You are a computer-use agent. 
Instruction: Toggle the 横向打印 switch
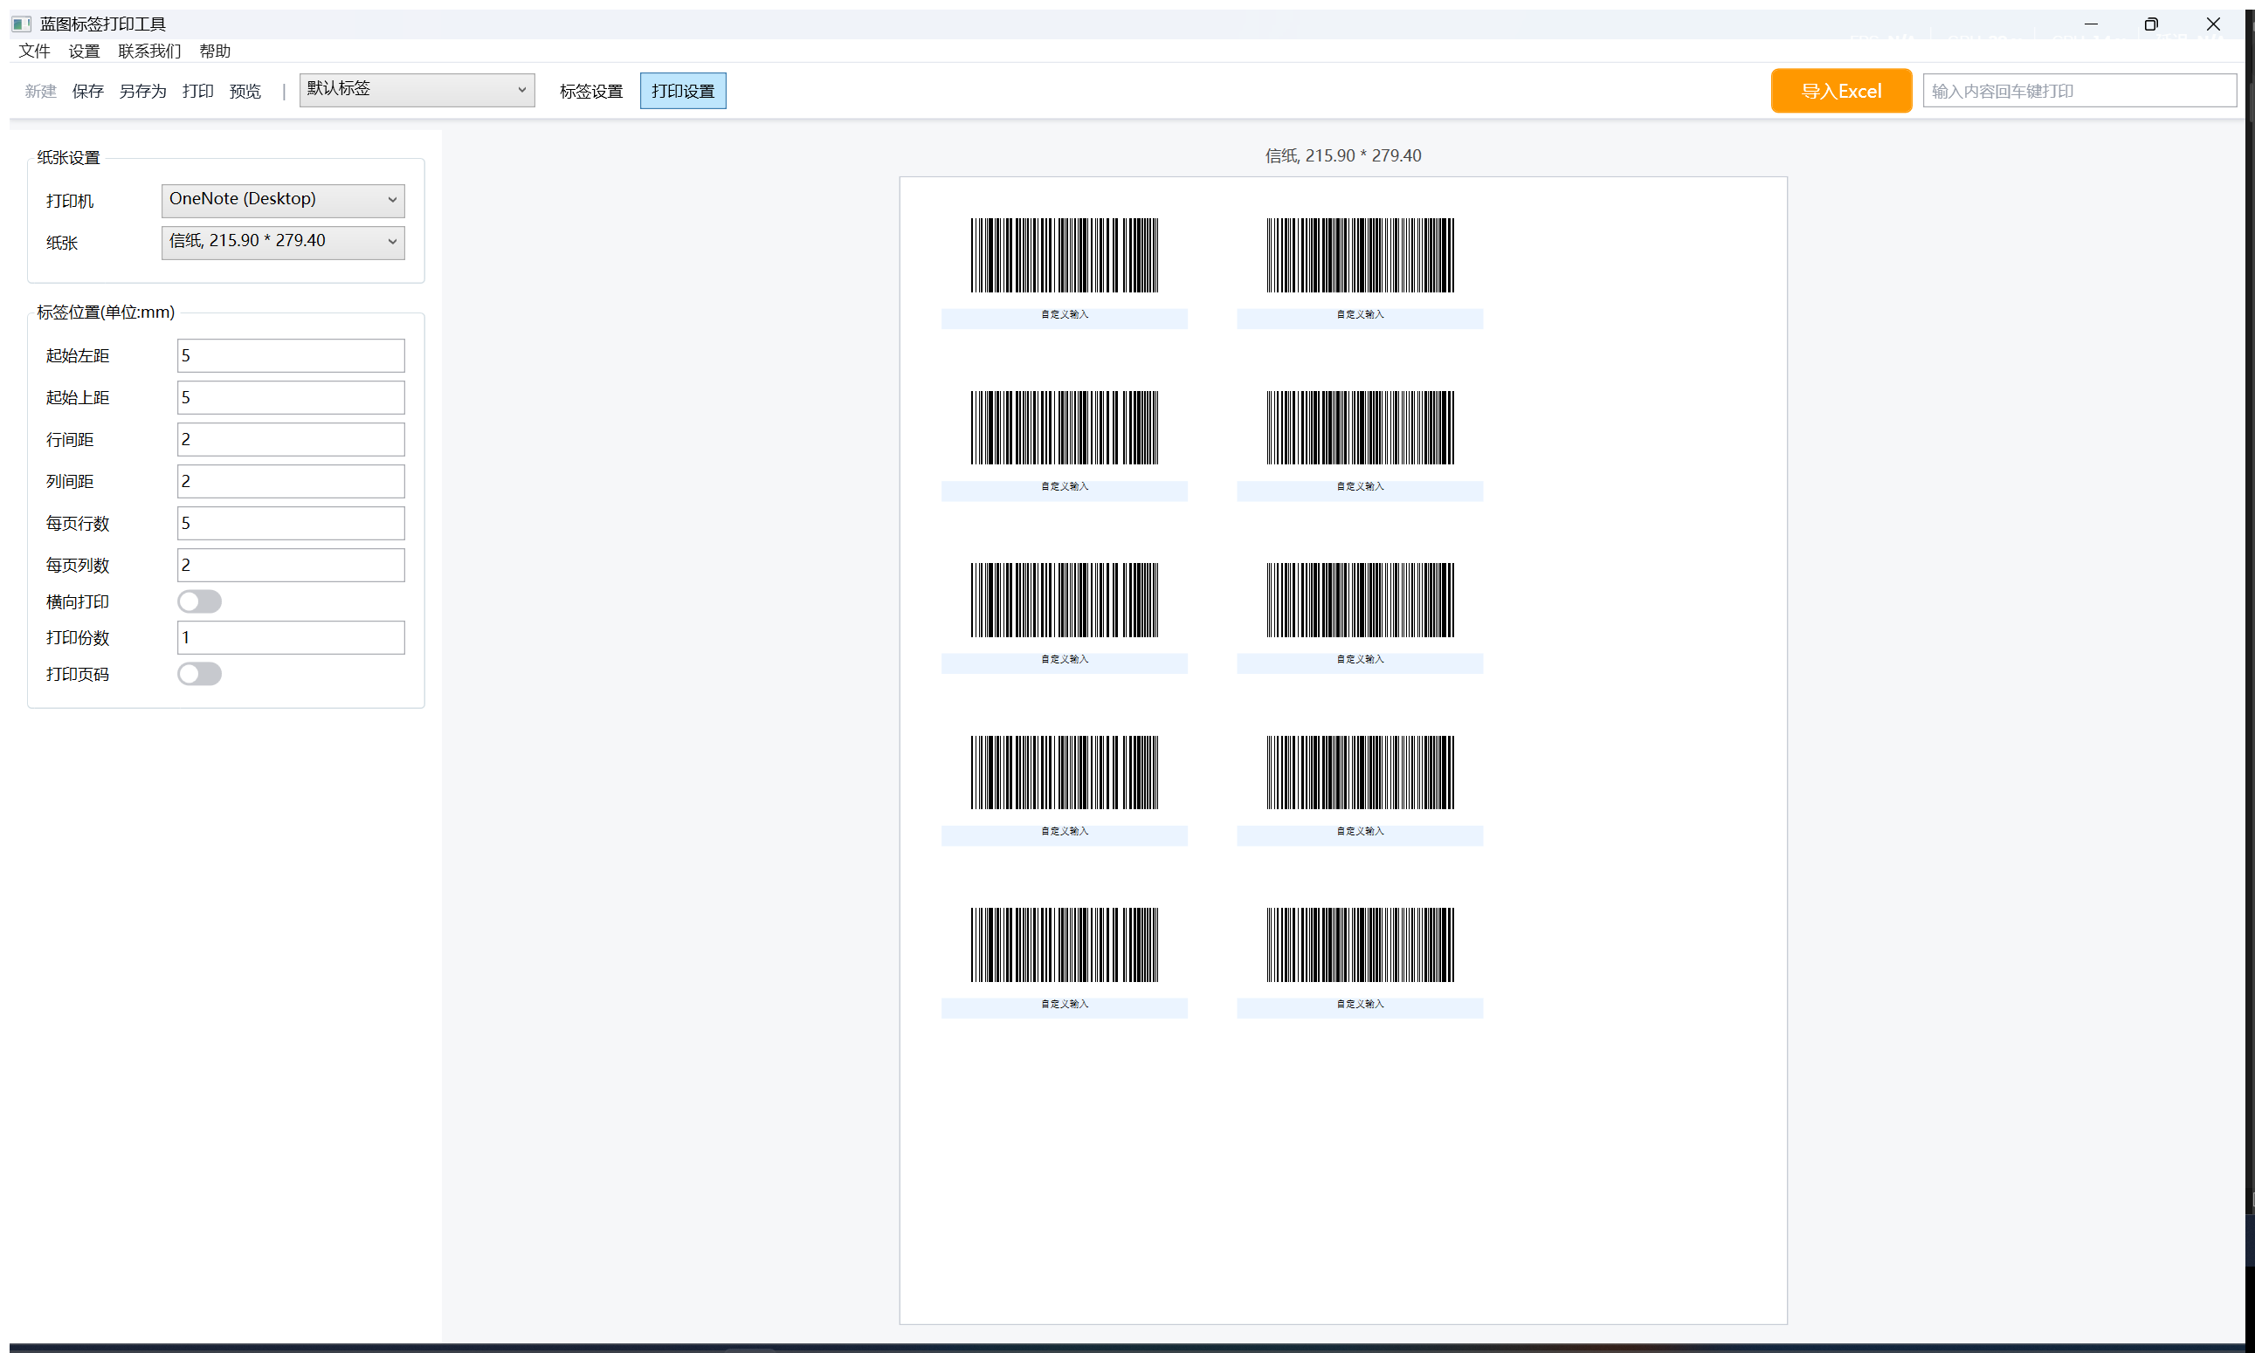click(x=200, y=601)
